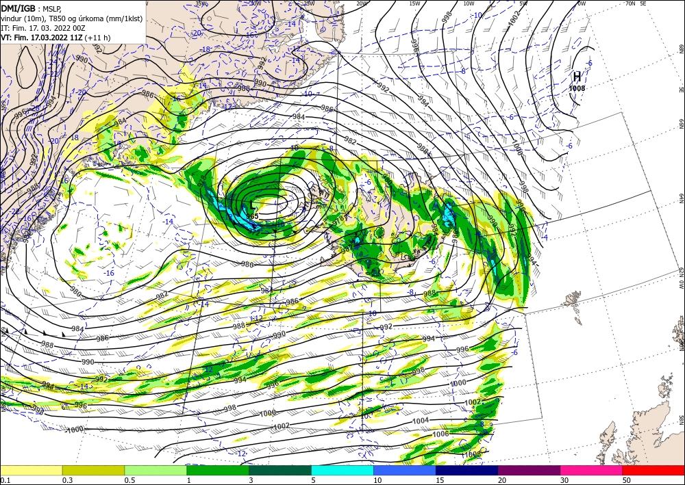685x485 pixels.
Task: Click the '50' legend scale label
Action: pyautogui.click(x=627, y=480)
